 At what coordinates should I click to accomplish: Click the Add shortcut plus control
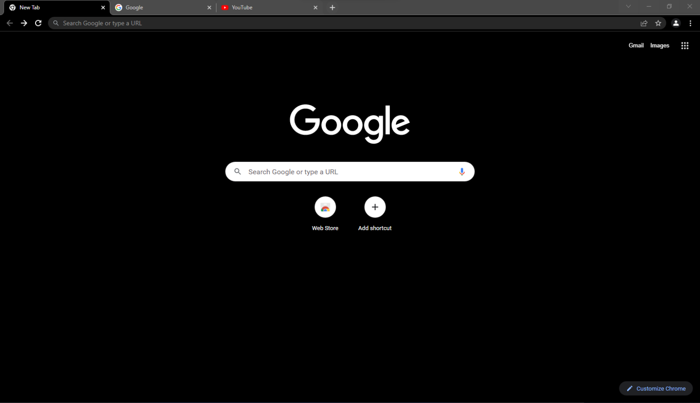tap(375, 207)
